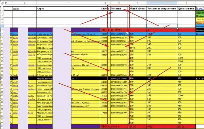Image resolution: width=204 pixels, height=129 pixels.
Task: Click shipping cost cell 384
Action: tap(162, 75)
